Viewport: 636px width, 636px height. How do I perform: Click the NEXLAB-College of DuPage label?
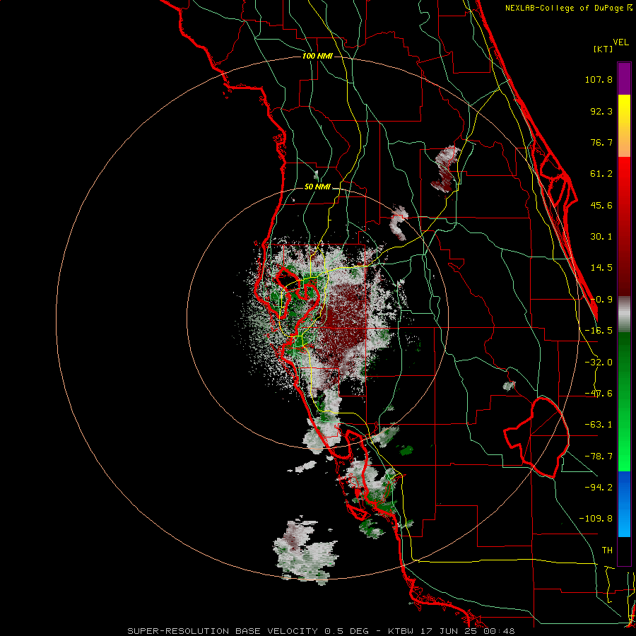point(565,8)
